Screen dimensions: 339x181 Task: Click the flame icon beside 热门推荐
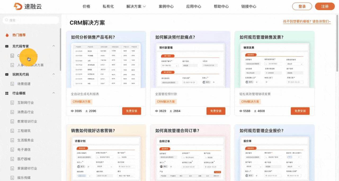(7, 35)
